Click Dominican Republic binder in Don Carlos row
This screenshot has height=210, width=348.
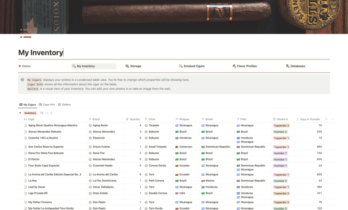point(215,146)
